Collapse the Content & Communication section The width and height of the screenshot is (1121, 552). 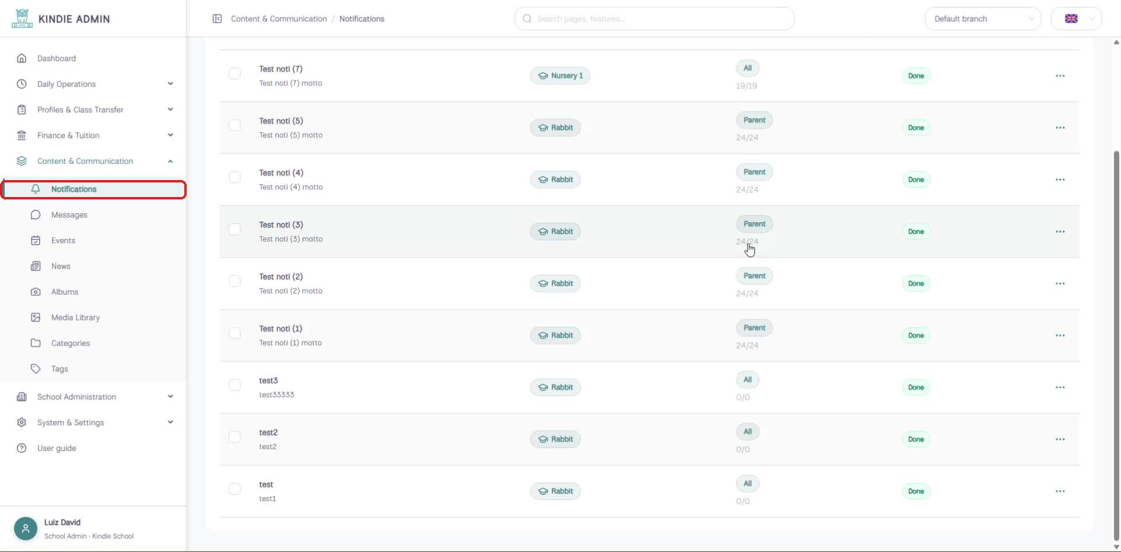click(x=94, y=161)
